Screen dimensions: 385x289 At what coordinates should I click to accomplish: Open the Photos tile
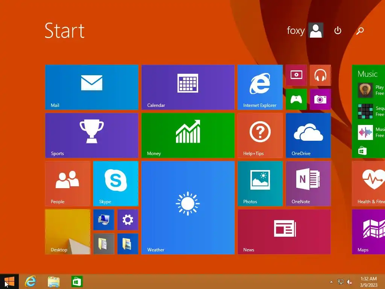click(260, 184)
